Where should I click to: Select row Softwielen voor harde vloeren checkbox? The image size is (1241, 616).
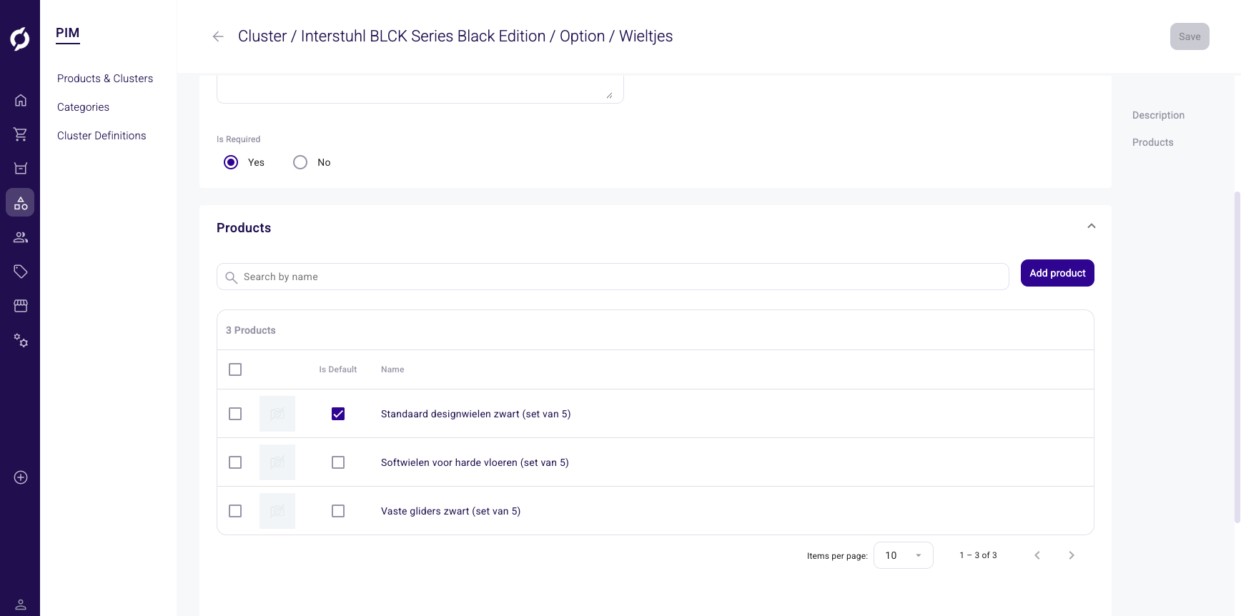(x=235, y=462)
